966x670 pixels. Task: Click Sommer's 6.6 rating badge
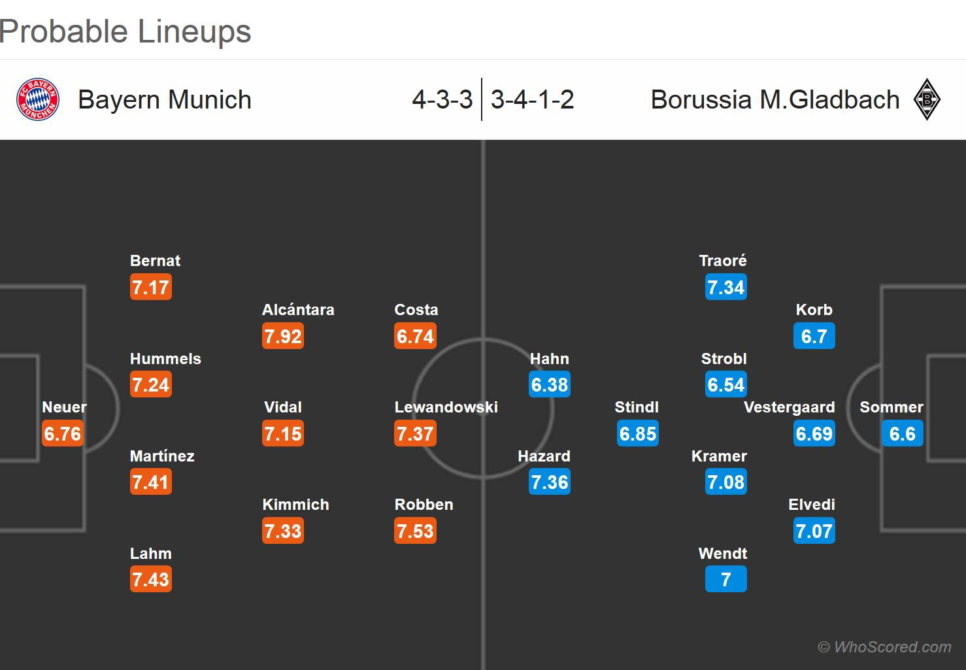tap(902, 433)
